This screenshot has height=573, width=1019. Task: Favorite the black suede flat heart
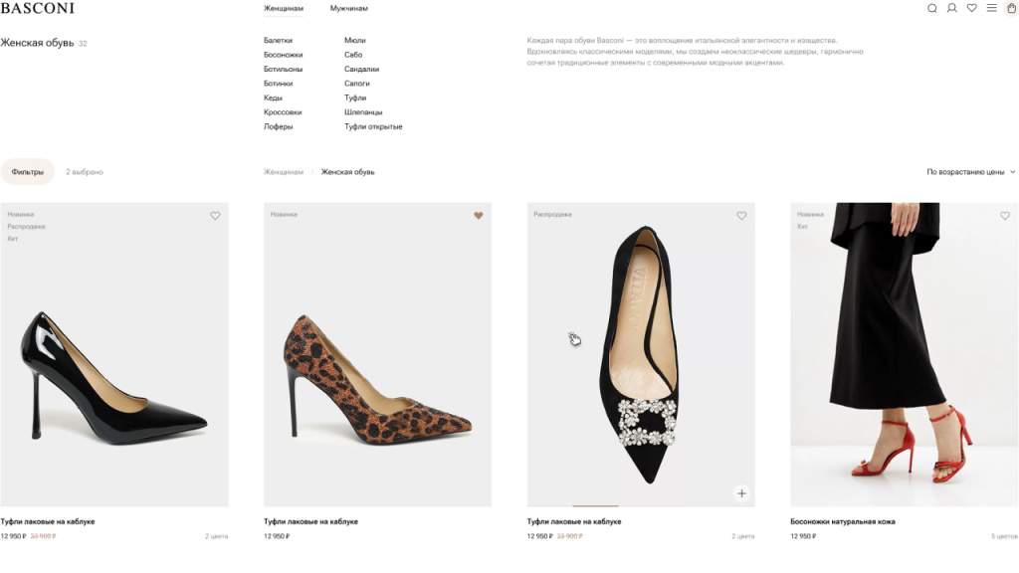click(741, 216)
